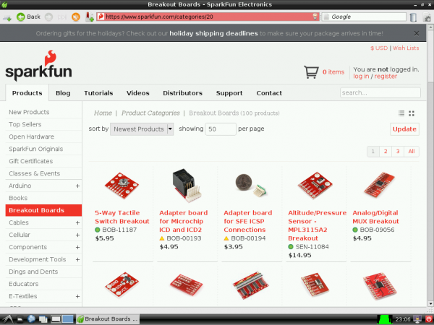This screenshot has width=434, height=325.
Task: Click the vertical page scrollbar
Action: [x=430, y=166]
